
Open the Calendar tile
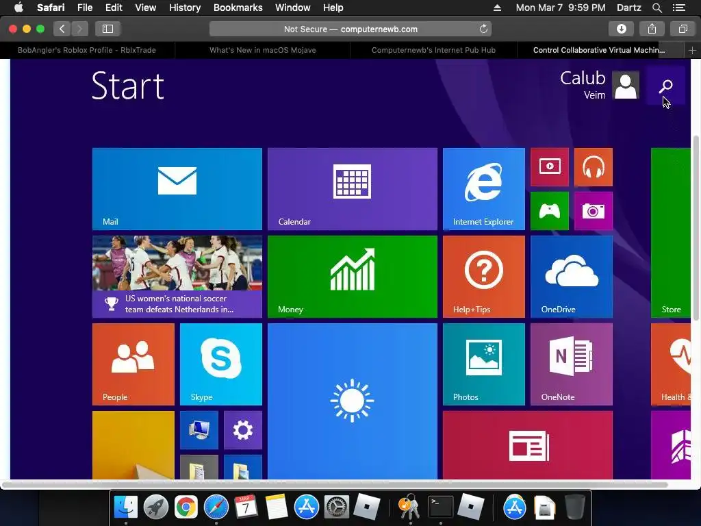(x=353, y=189)
